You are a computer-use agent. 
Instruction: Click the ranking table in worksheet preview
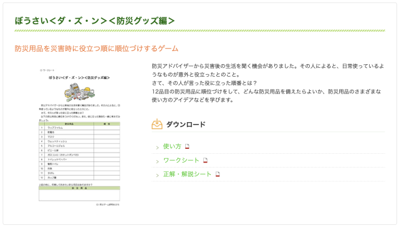tap(79, 151)
